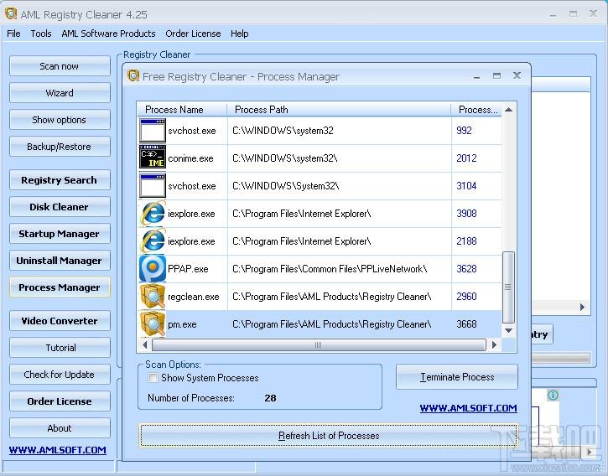
Task: Click Check for Update
Action: [x=60, y=375]
